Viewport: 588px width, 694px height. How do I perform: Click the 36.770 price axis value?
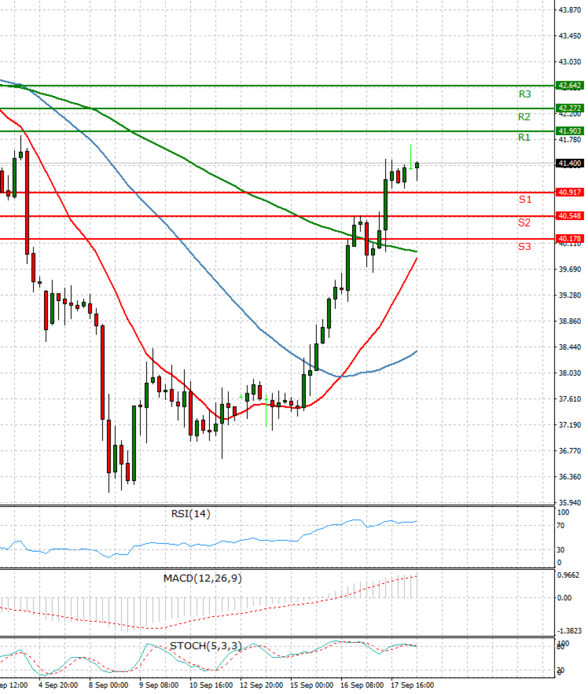pos(570,451)
